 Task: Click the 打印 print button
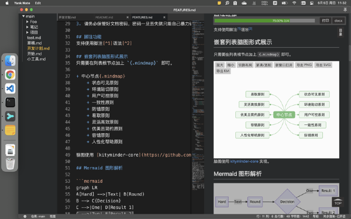tap(325, 20)
